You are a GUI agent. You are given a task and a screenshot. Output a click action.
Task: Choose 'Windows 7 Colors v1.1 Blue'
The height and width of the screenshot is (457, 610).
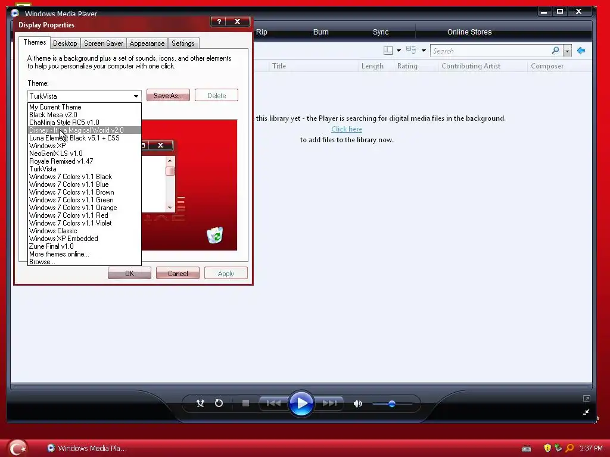(x=85, y=184)
